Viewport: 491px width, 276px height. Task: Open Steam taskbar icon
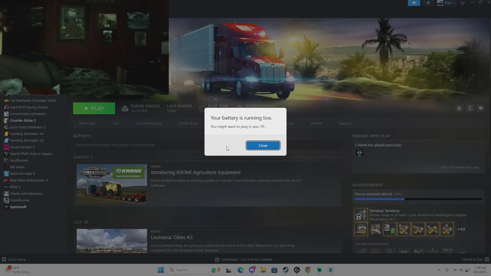285,270
